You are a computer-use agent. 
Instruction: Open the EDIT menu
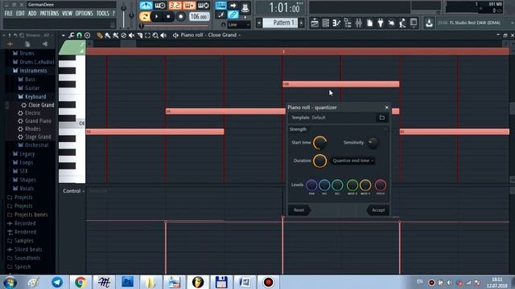click(20, 14)
